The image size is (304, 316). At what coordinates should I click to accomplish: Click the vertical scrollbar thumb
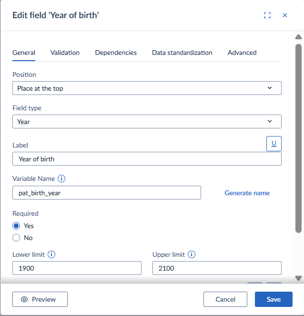(298, 138)
